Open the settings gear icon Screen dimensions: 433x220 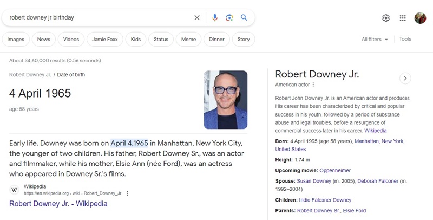coord(386,18)
